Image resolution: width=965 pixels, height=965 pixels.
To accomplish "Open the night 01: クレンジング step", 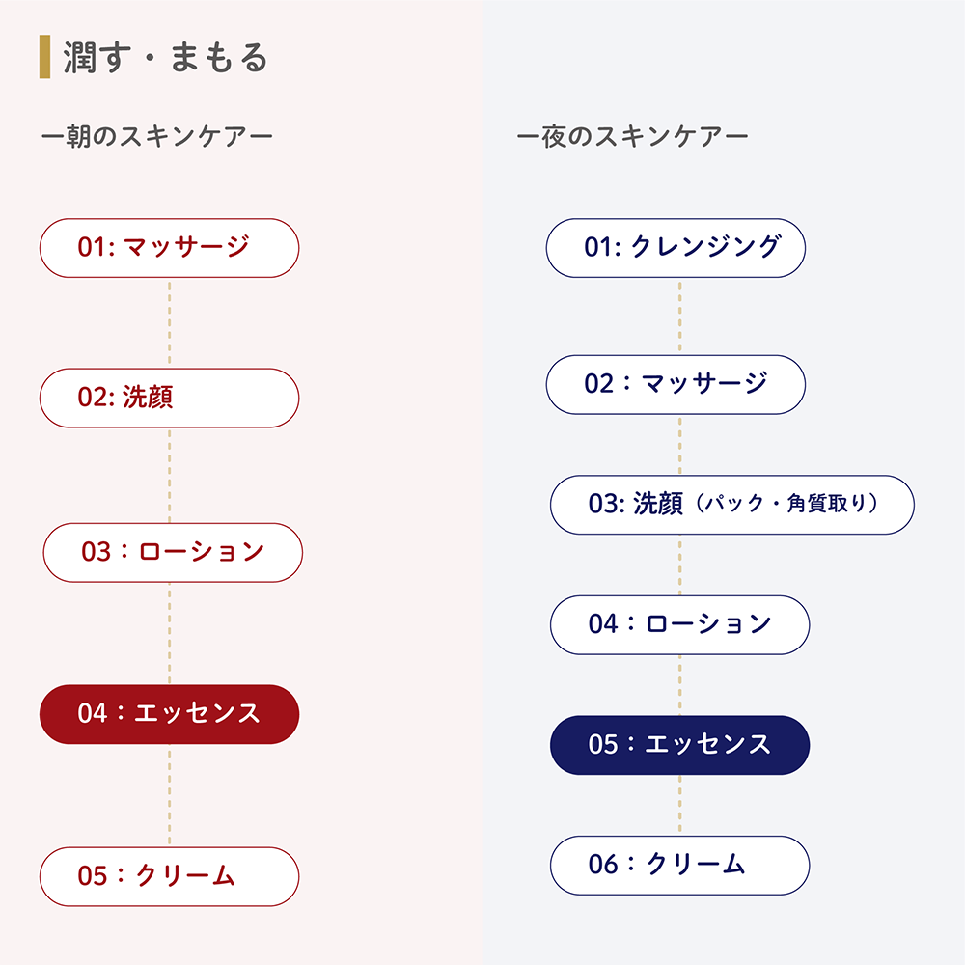I will point(675,248).
